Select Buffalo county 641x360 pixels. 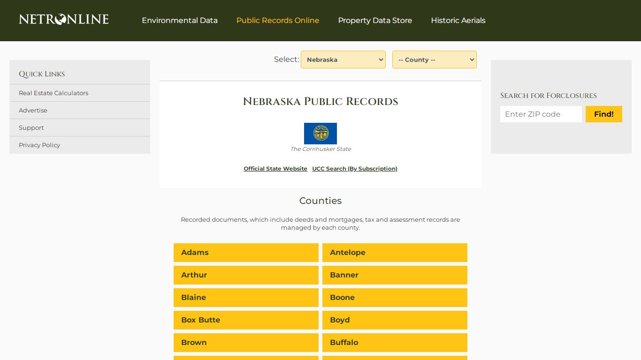coord(395,342)
